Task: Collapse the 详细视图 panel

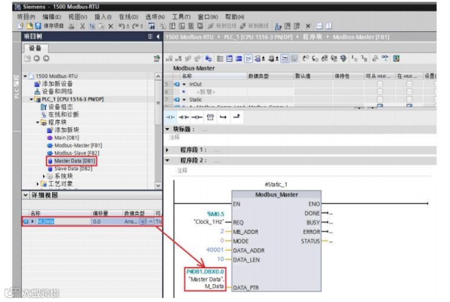Action: tap(25, 195)
